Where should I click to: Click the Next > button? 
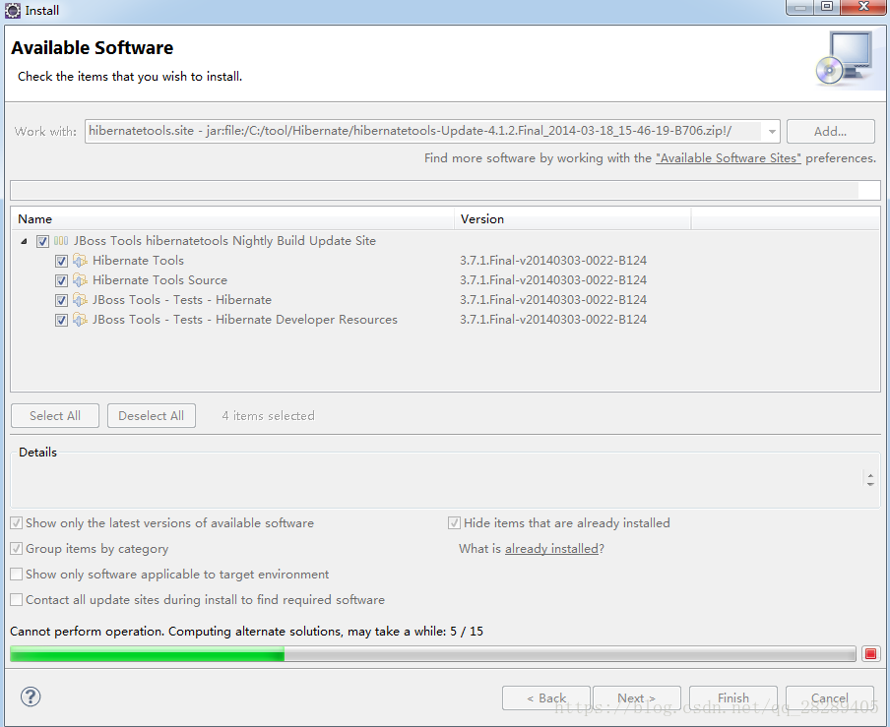pos(636,698)
